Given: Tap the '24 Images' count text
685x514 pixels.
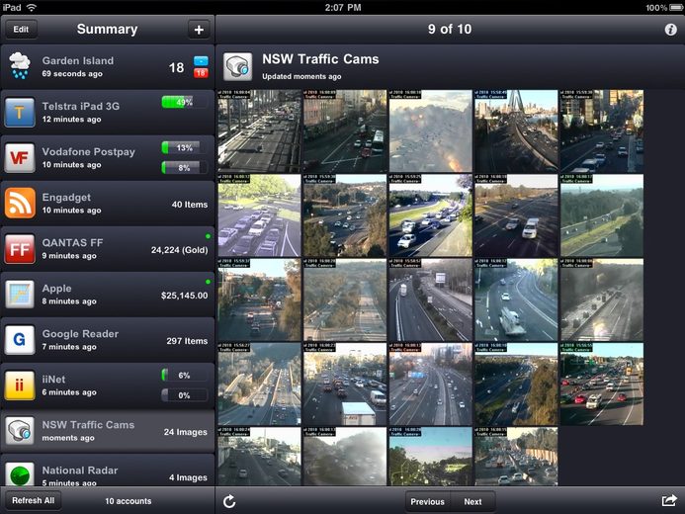Looking at the screenshot, I should pyautogui.click(x=186, y=432).
